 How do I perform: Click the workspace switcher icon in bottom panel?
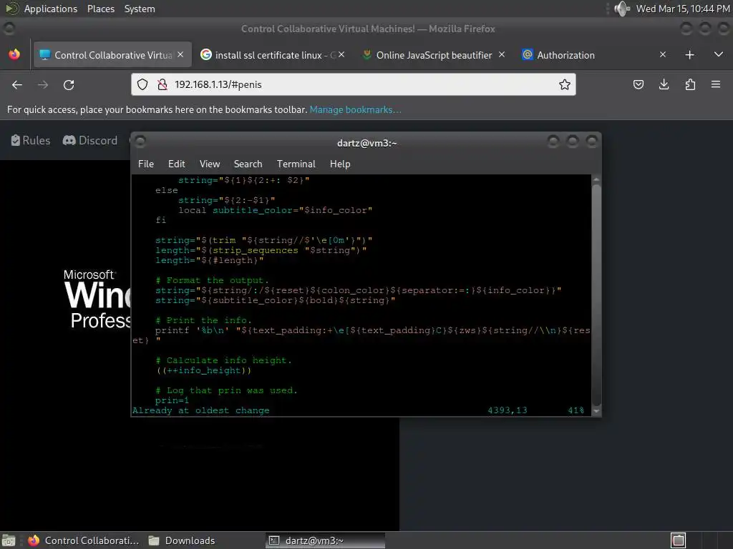click(678, 540)
